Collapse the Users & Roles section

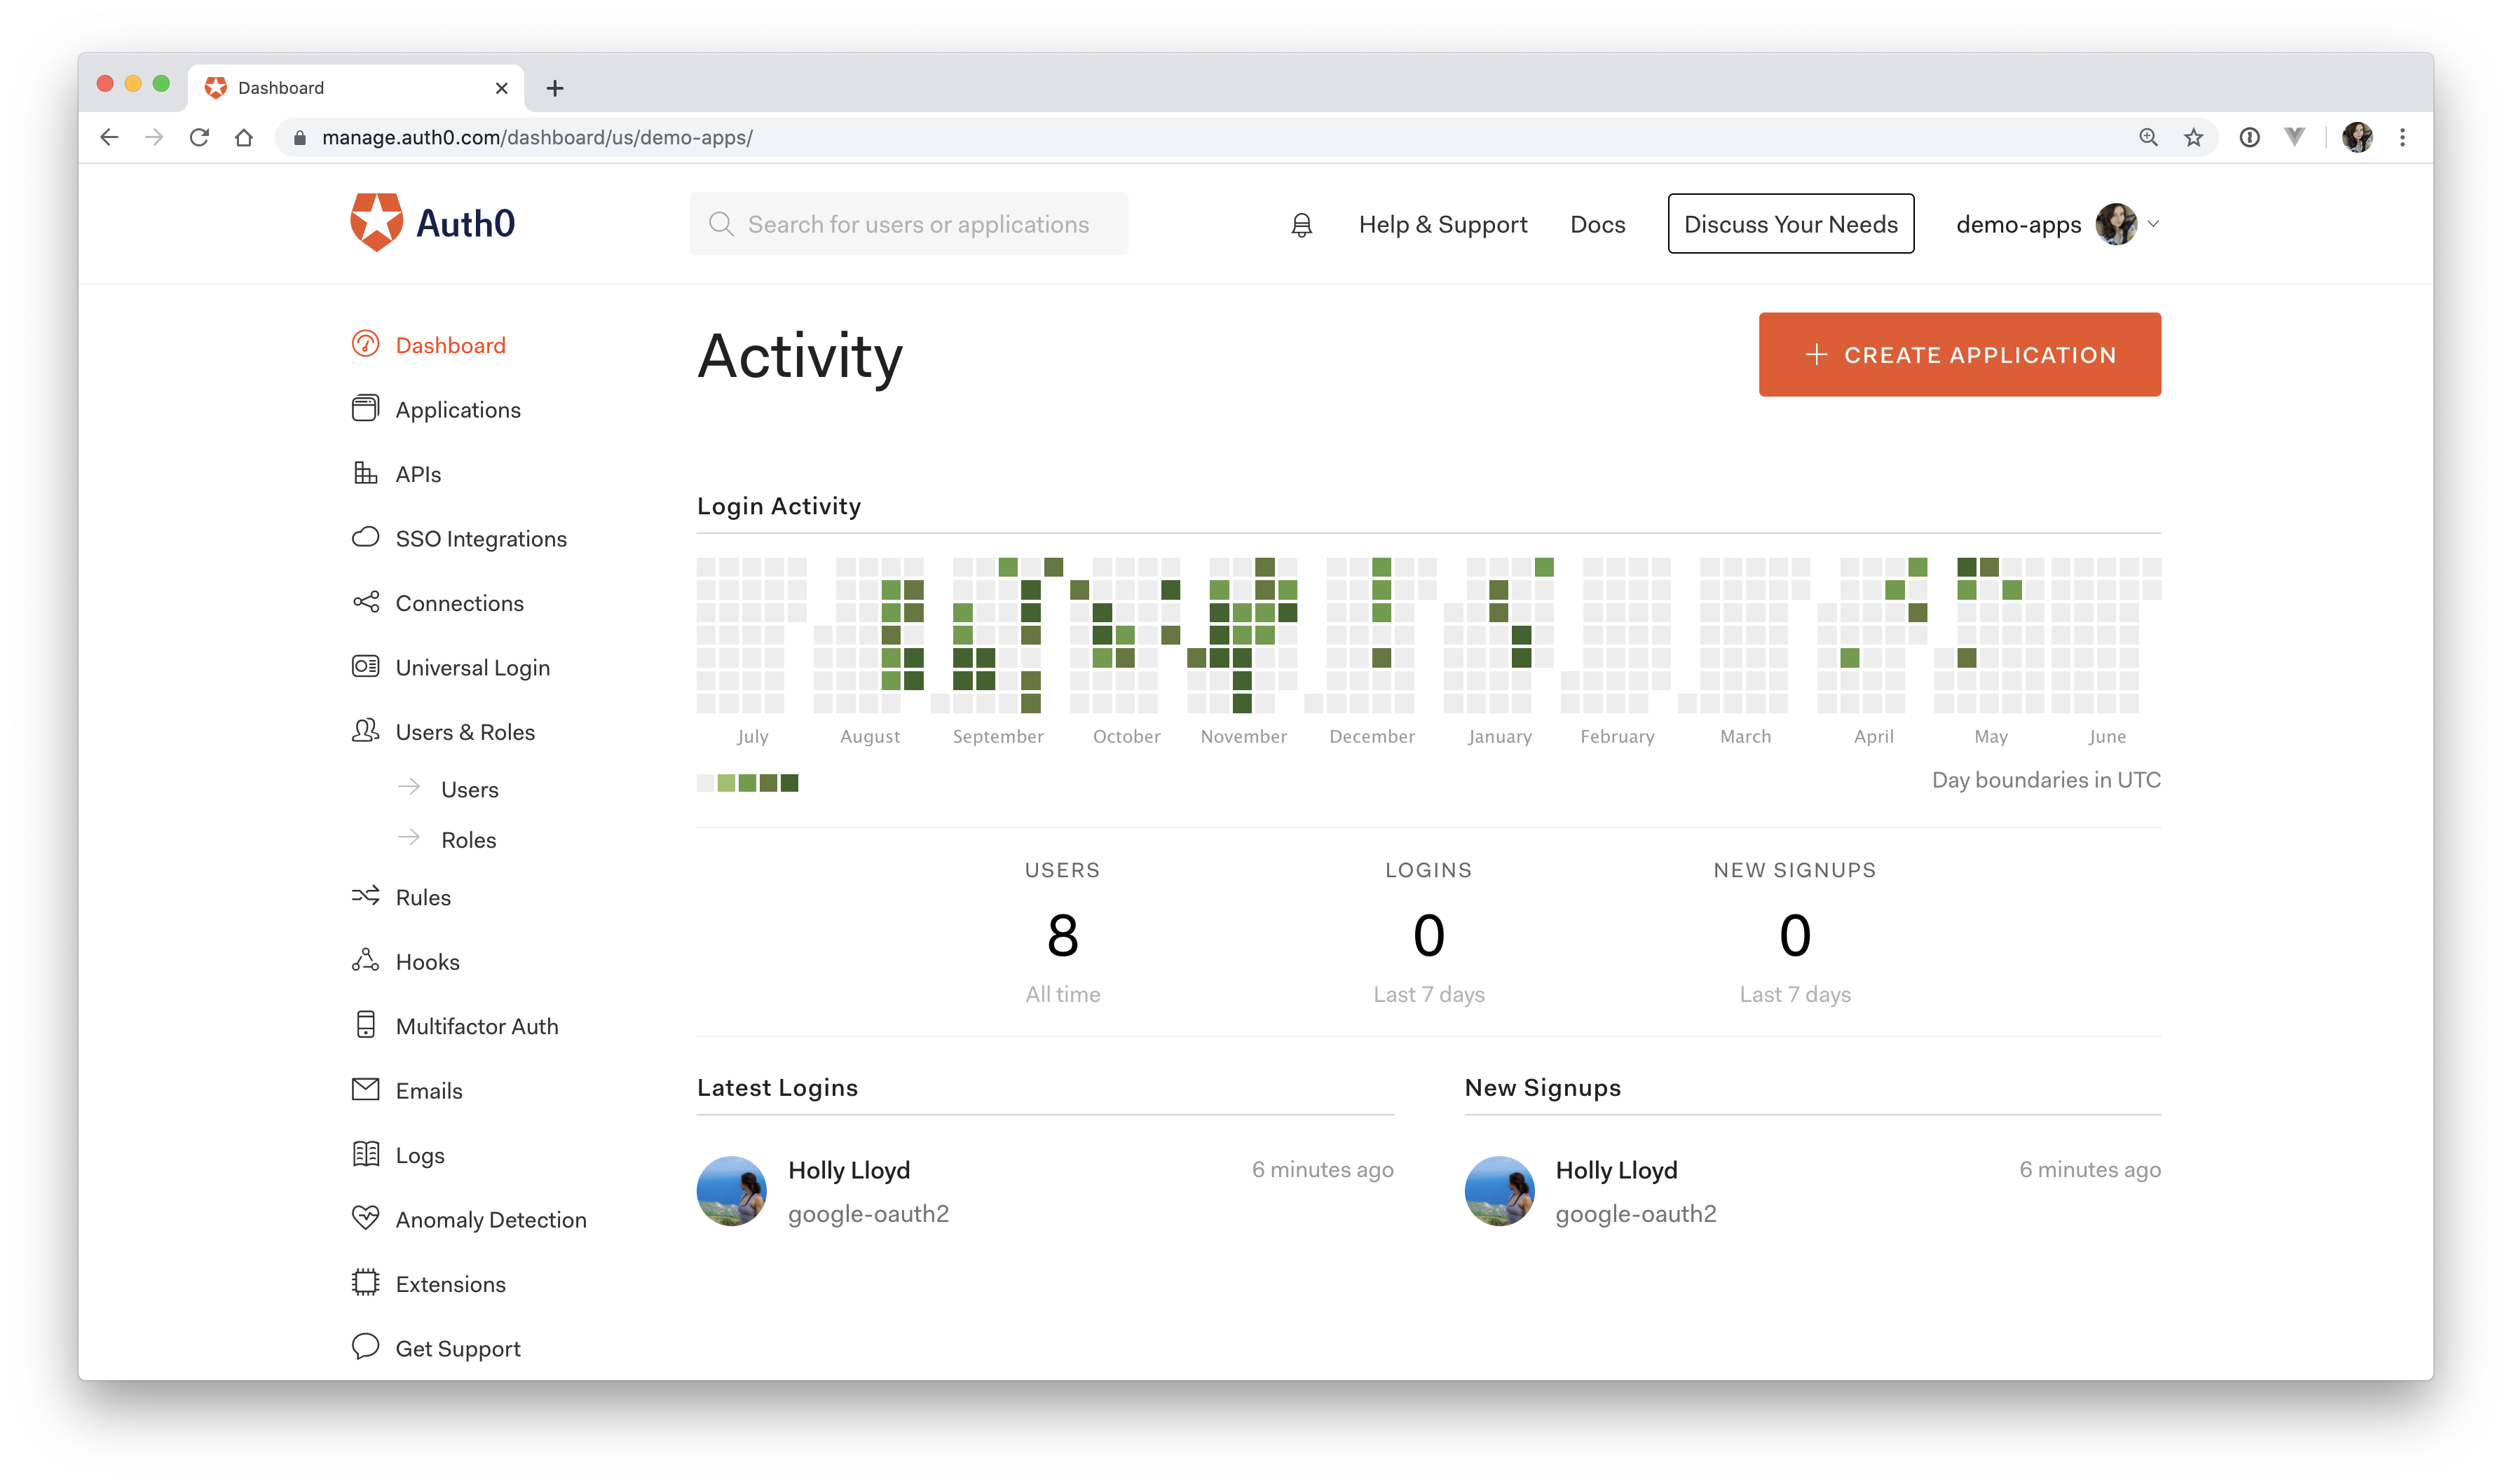(464, 732)
